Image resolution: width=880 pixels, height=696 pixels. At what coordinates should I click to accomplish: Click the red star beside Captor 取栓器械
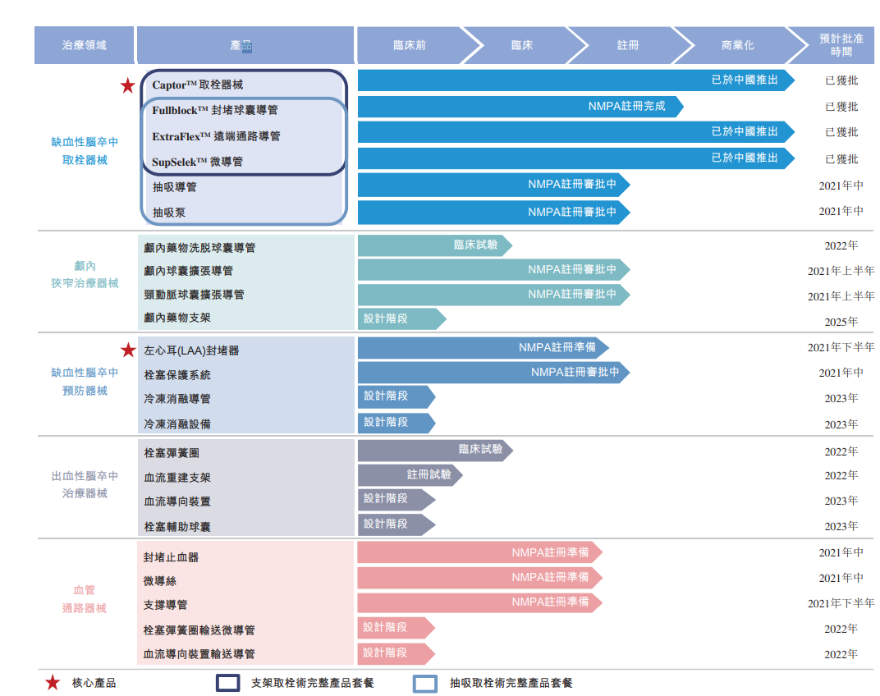(127, 85)
